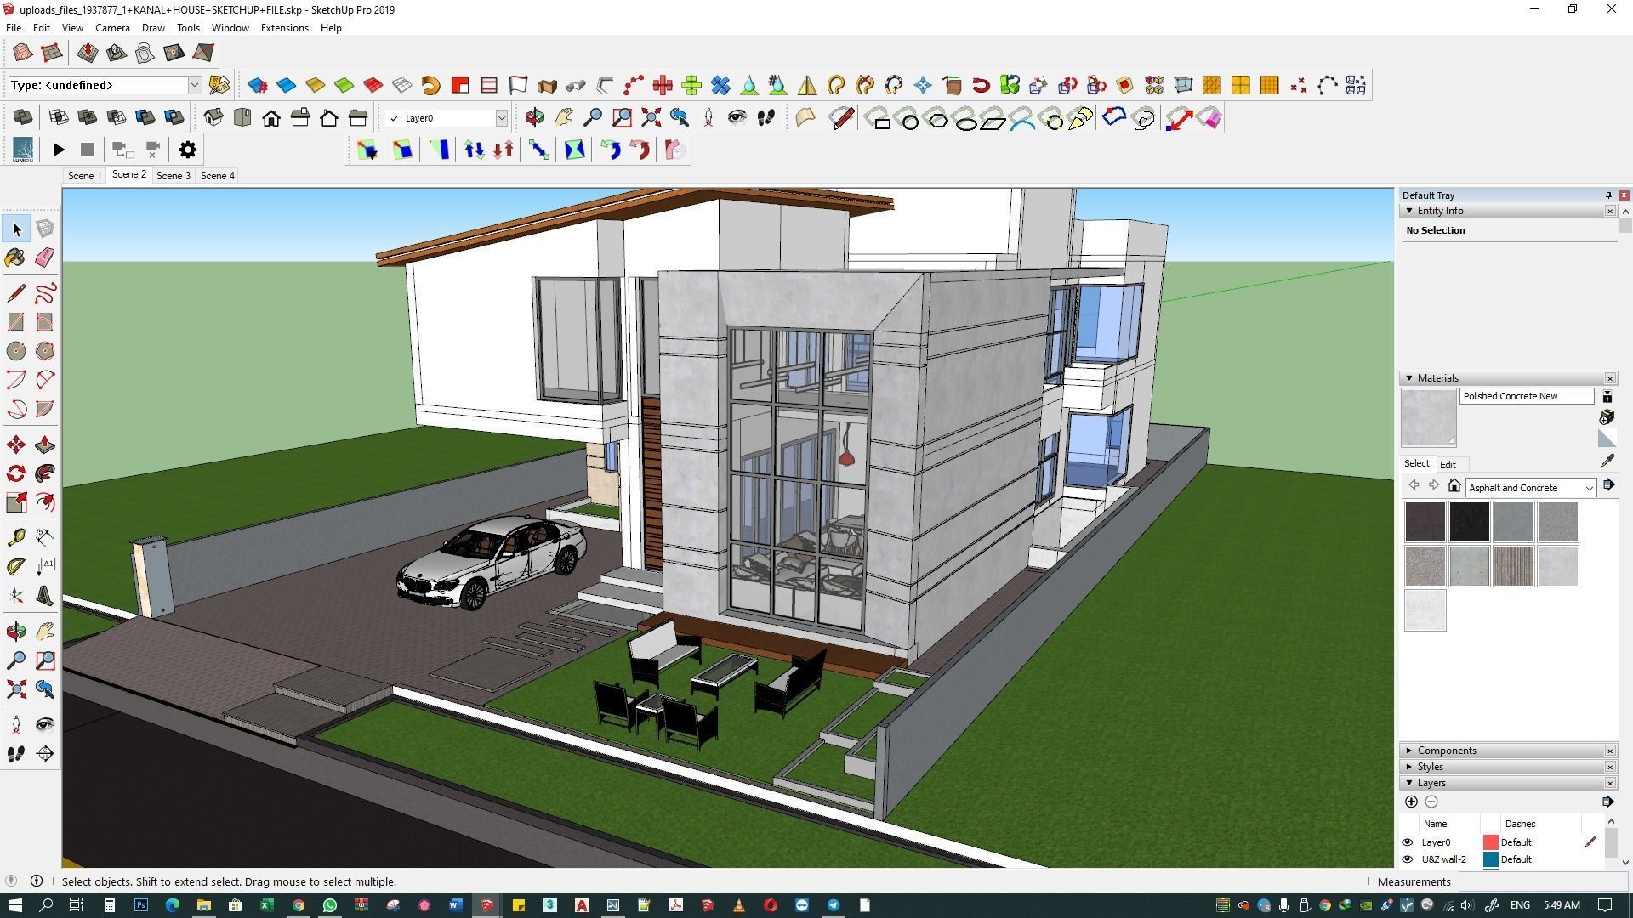Open Photoshop from the Windows taskbar
1633x918 pixels.
click(140, 905)
